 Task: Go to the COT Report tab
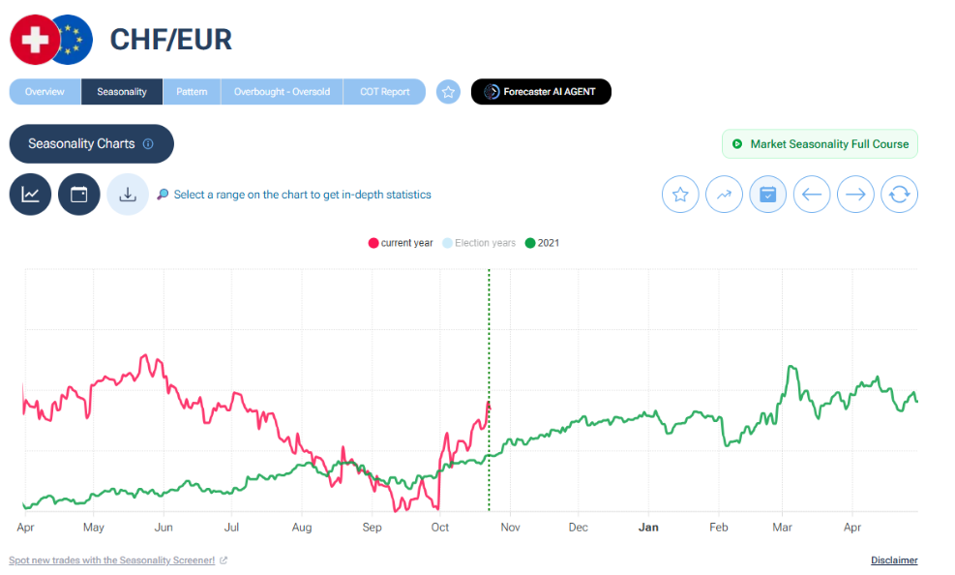tap(384, 92)
